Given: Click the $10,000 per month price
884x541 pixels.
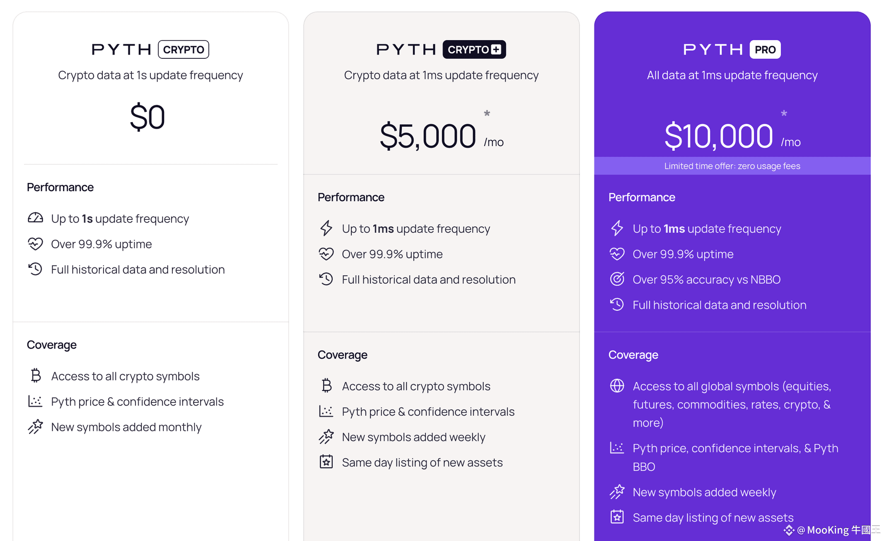Looking at the screenshot, I should pyautogui.click(x=732, y=136).
